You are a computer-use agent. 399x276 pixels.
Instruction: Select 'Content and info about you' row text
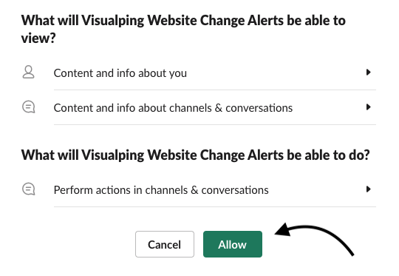click(120, 73)
